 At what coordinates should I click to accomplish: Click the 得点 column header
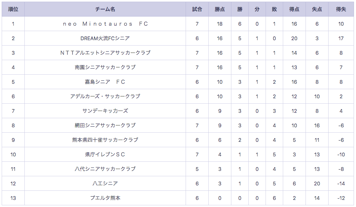[x=294, y=9]
